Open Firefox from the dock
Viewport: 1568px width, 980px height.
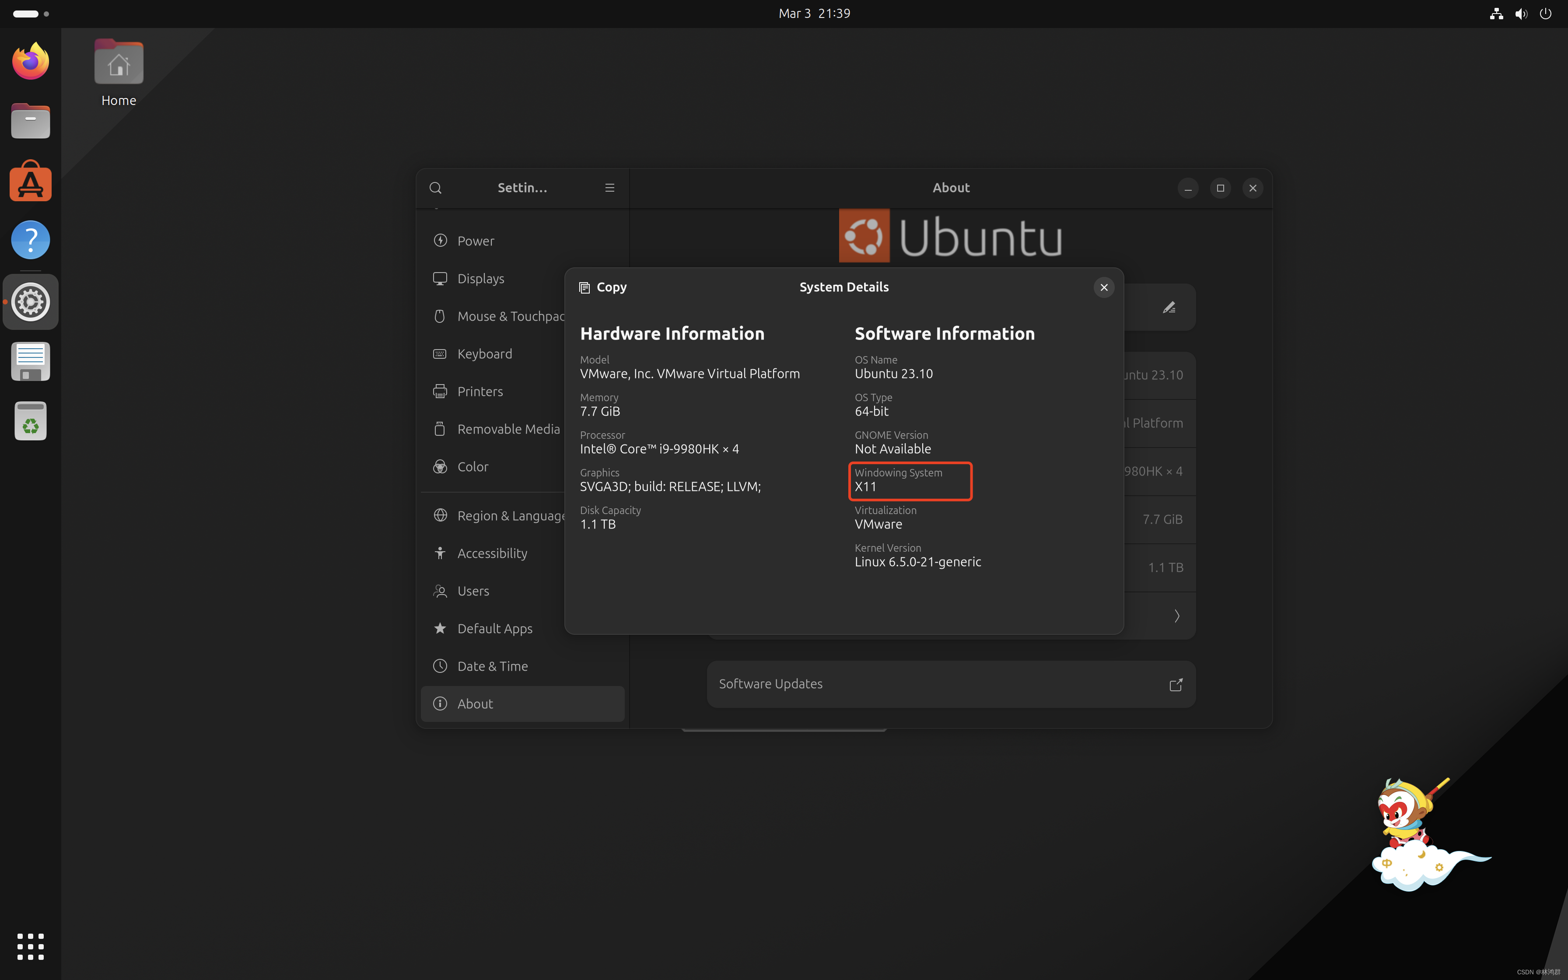coord(31,62)
